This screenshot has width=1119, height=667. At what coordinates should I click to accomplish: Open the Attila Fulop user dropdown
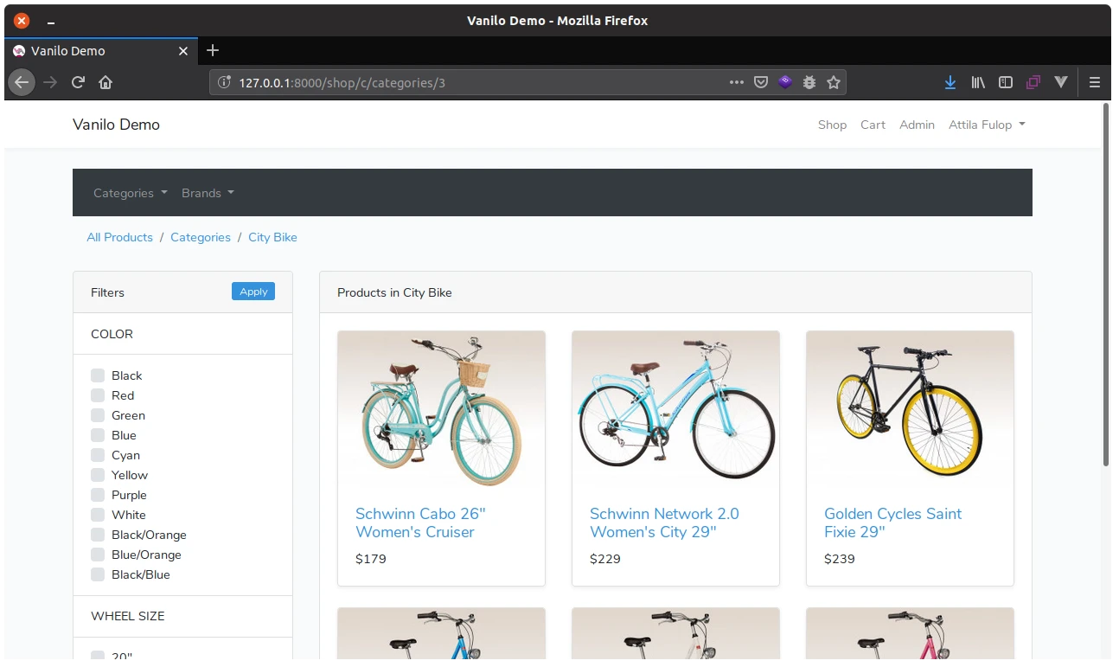pyautogui.click(x=987, y=125)
